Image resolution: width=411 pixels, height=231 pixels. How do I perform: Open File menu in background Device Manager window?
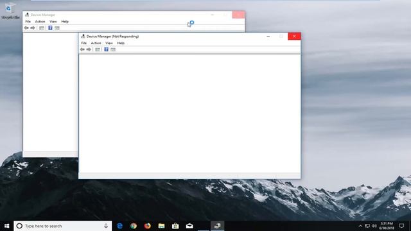(x=28, y=21)
